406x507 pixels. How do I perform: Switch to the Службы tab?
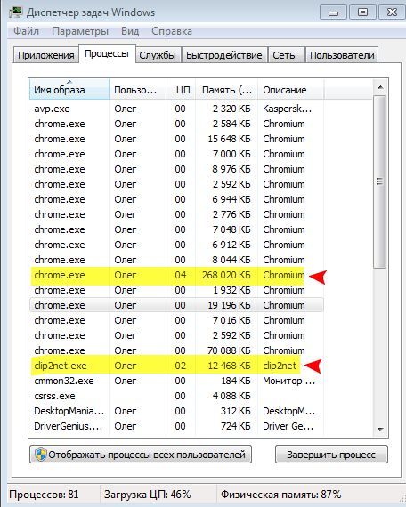click(x=158, y=55)
